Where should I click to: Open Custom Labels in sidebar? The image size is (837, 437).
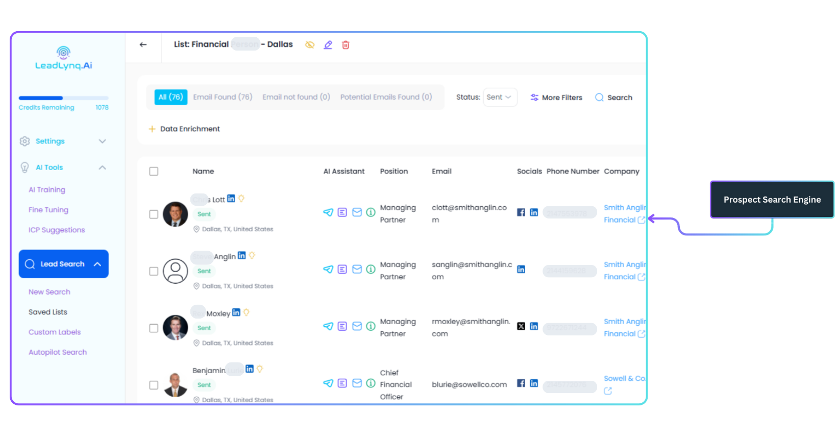tap(55, 332)
